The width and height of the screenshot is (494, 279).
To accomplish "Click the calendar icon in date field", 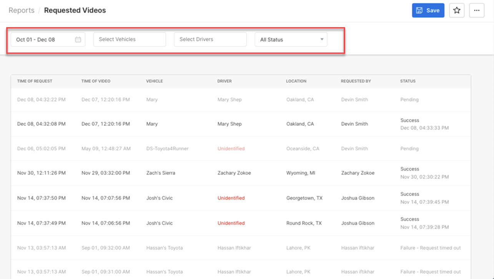I will [78, 40].
